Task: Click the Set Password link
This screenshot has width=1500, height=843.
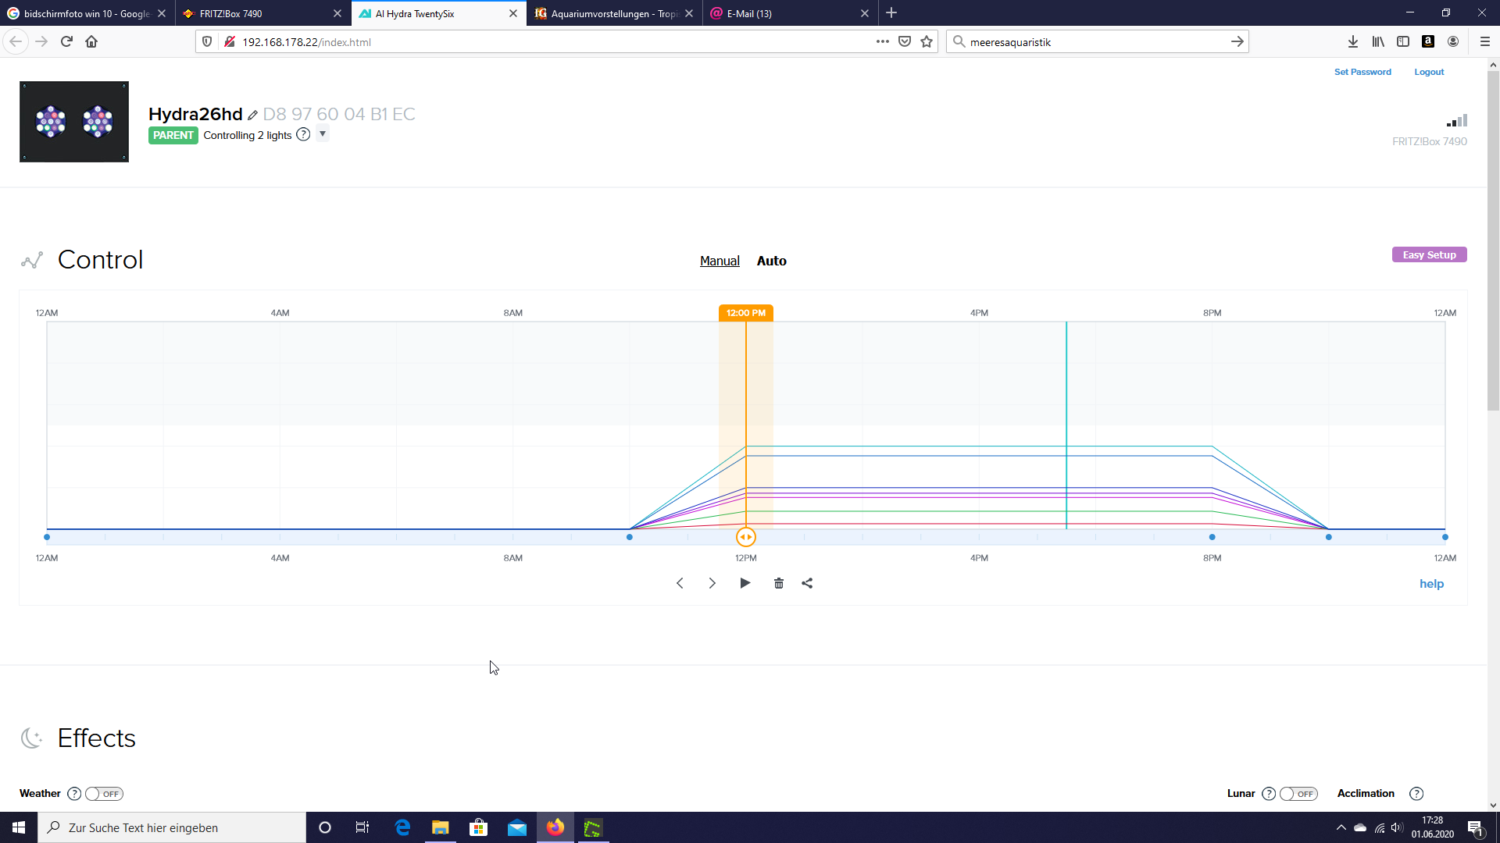Action: pyautogui.click(x=1362, y=72)
